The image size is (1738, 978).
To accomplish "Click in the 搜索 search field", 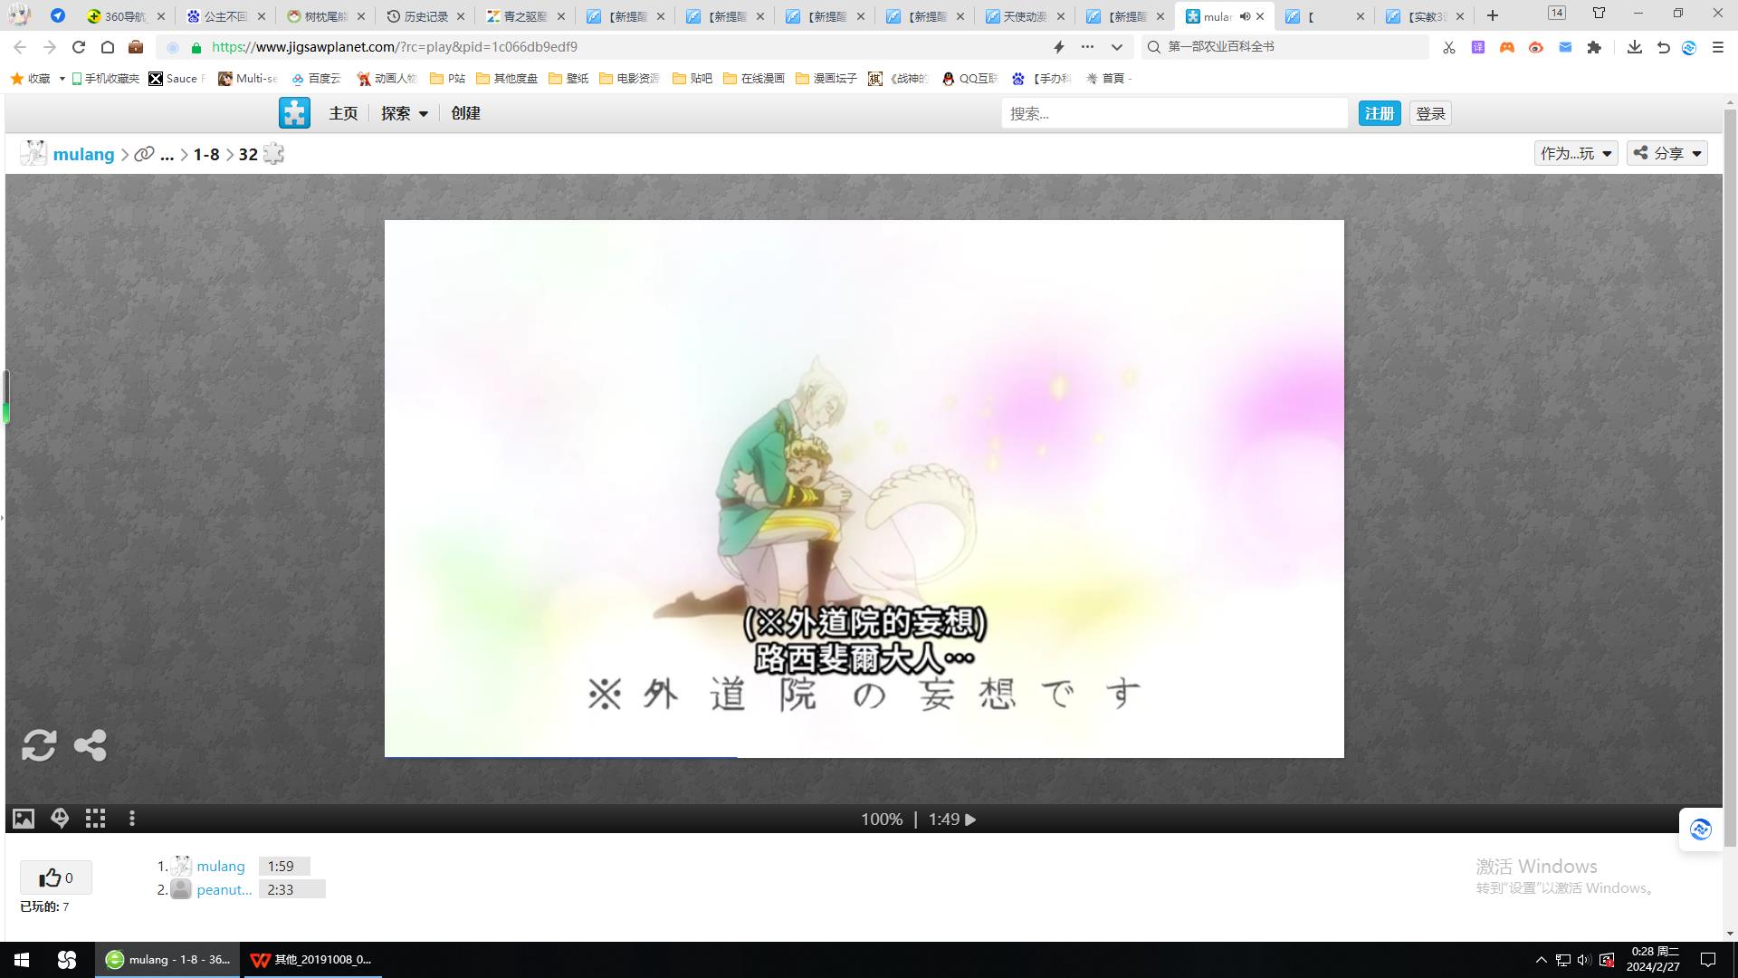I will 1174,113.
